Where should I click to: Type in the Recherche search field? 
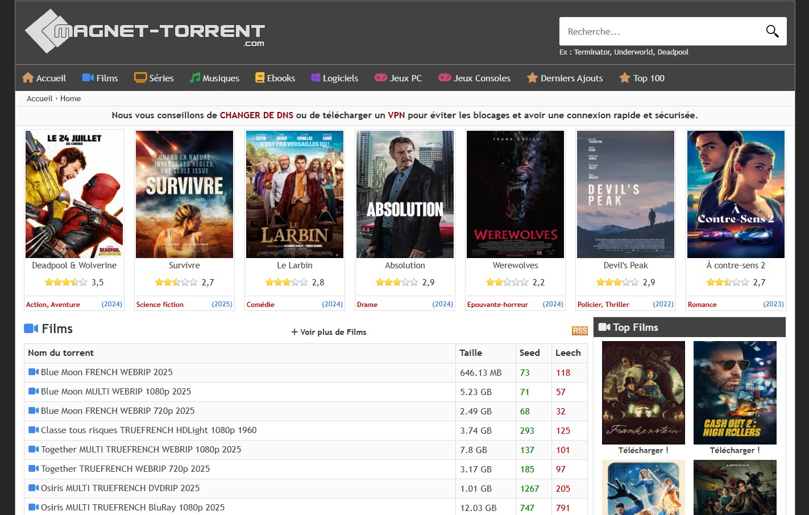(659, 31)
